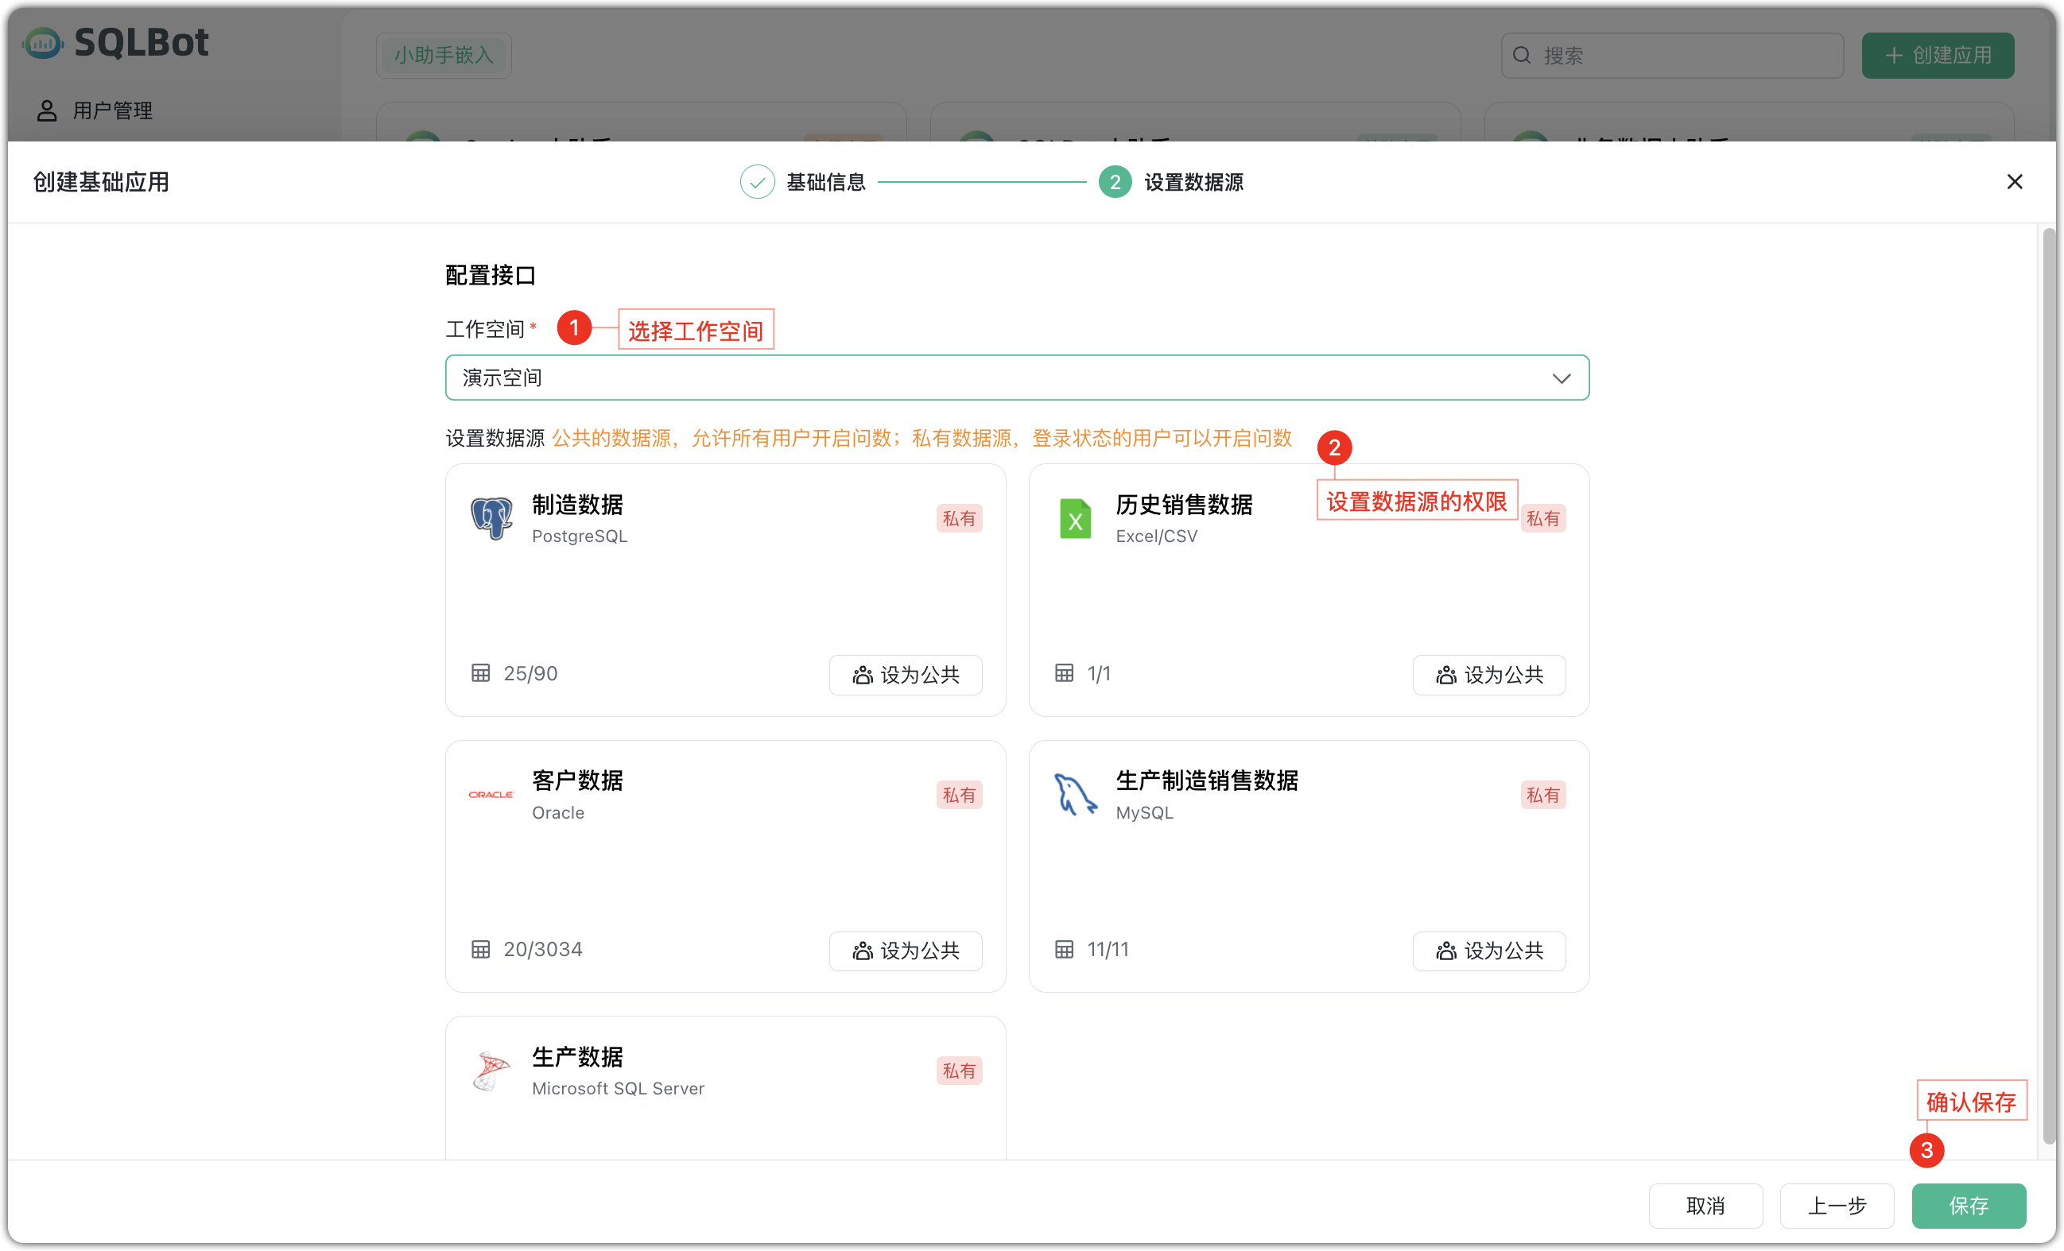2064x1251 pixels.
Task: Click the 保存 save button
Action: click(x=1969, y=1206)
